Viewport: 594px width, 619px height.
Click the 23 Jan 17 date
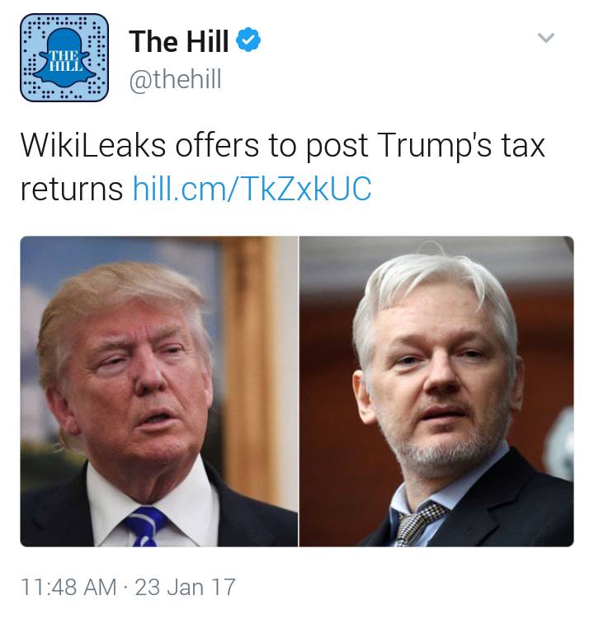coord(186,587)
